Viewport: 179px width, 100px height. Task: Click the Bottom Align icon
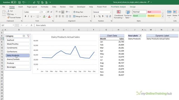click(63, 12)
